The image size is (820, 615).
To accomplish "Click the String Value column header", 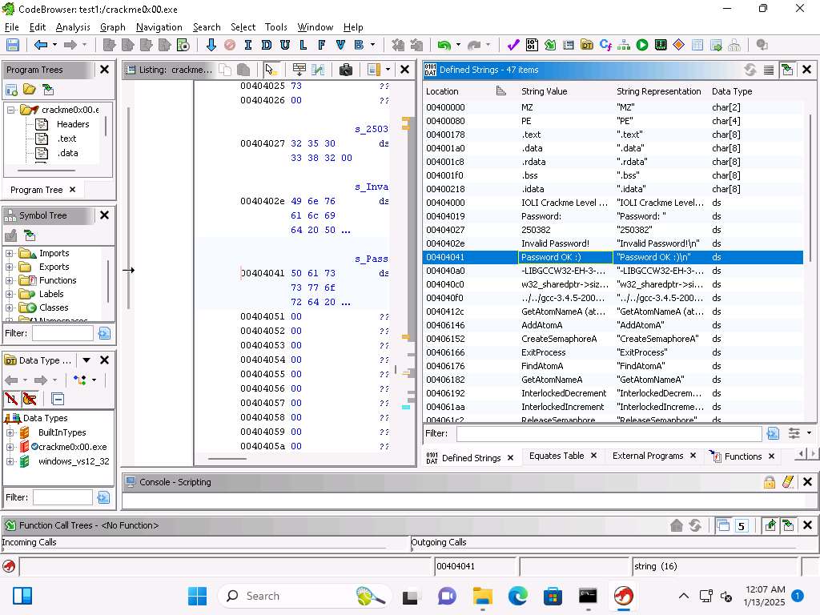I will (545, 91).
